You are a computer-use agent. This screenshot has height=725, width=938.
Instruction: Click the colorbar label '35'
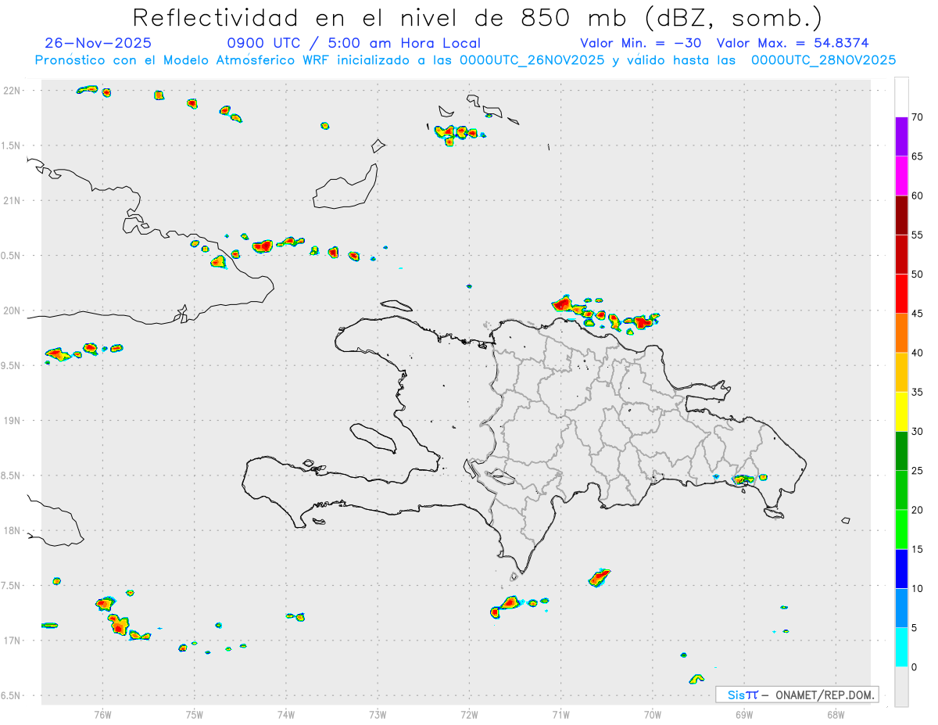[x=918, y=392]
